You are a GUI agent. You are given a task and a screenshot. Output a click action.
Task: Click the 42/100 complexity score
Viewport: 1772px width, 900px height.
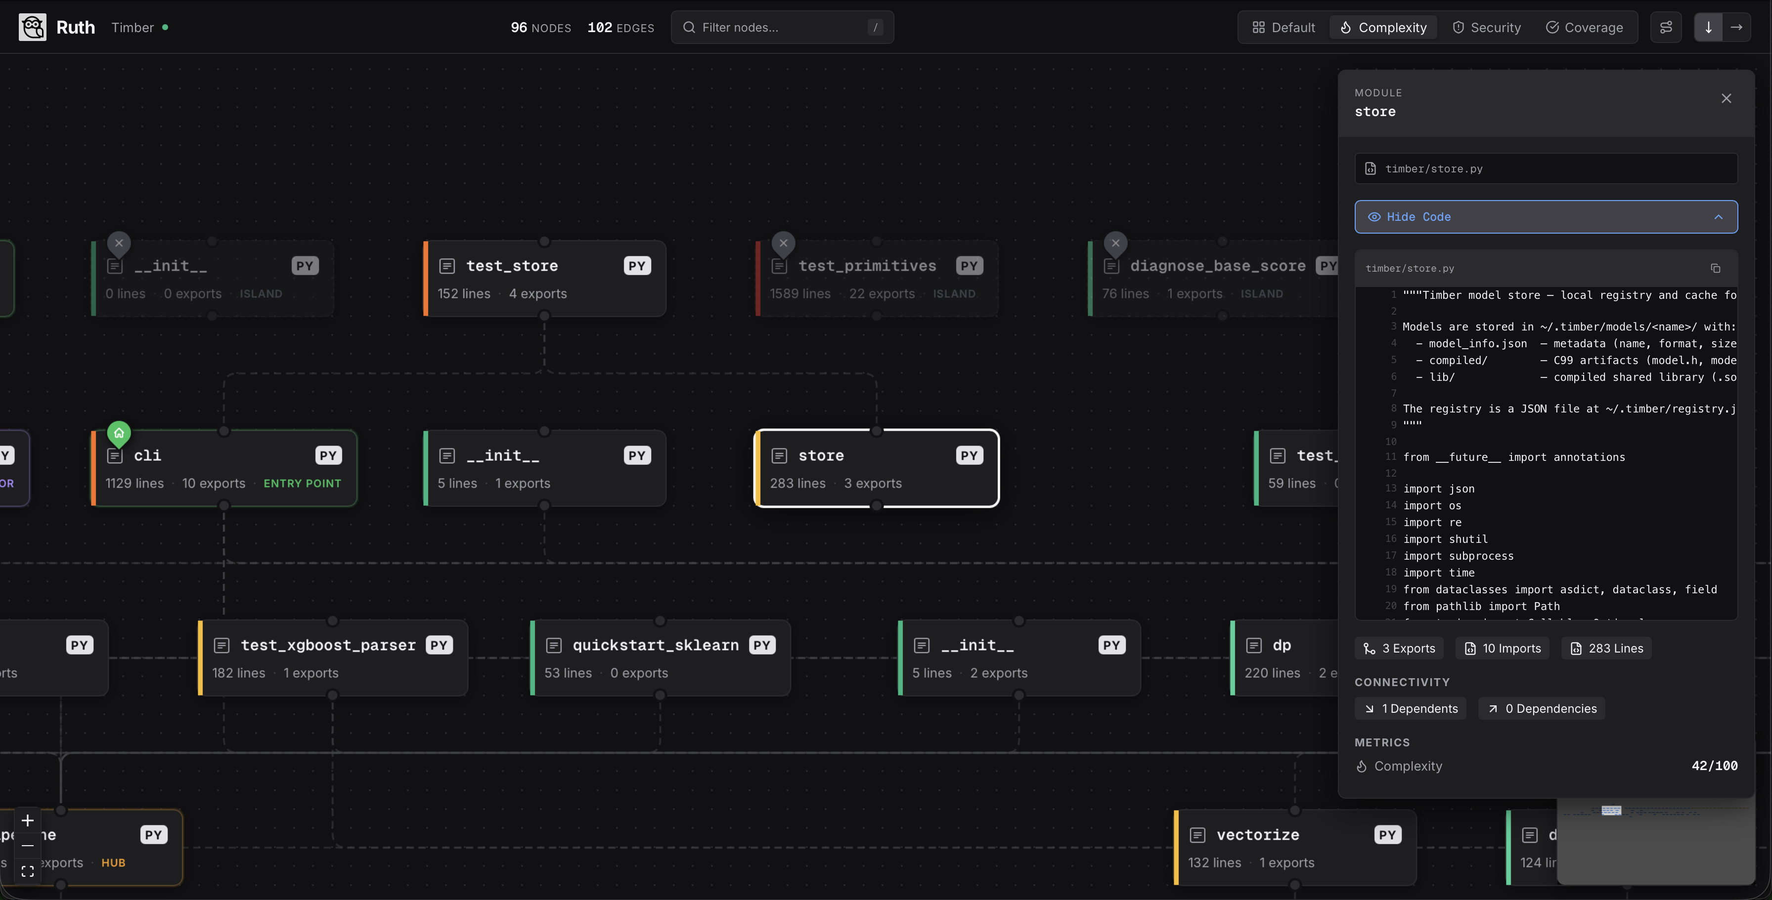pos(1714,765)
